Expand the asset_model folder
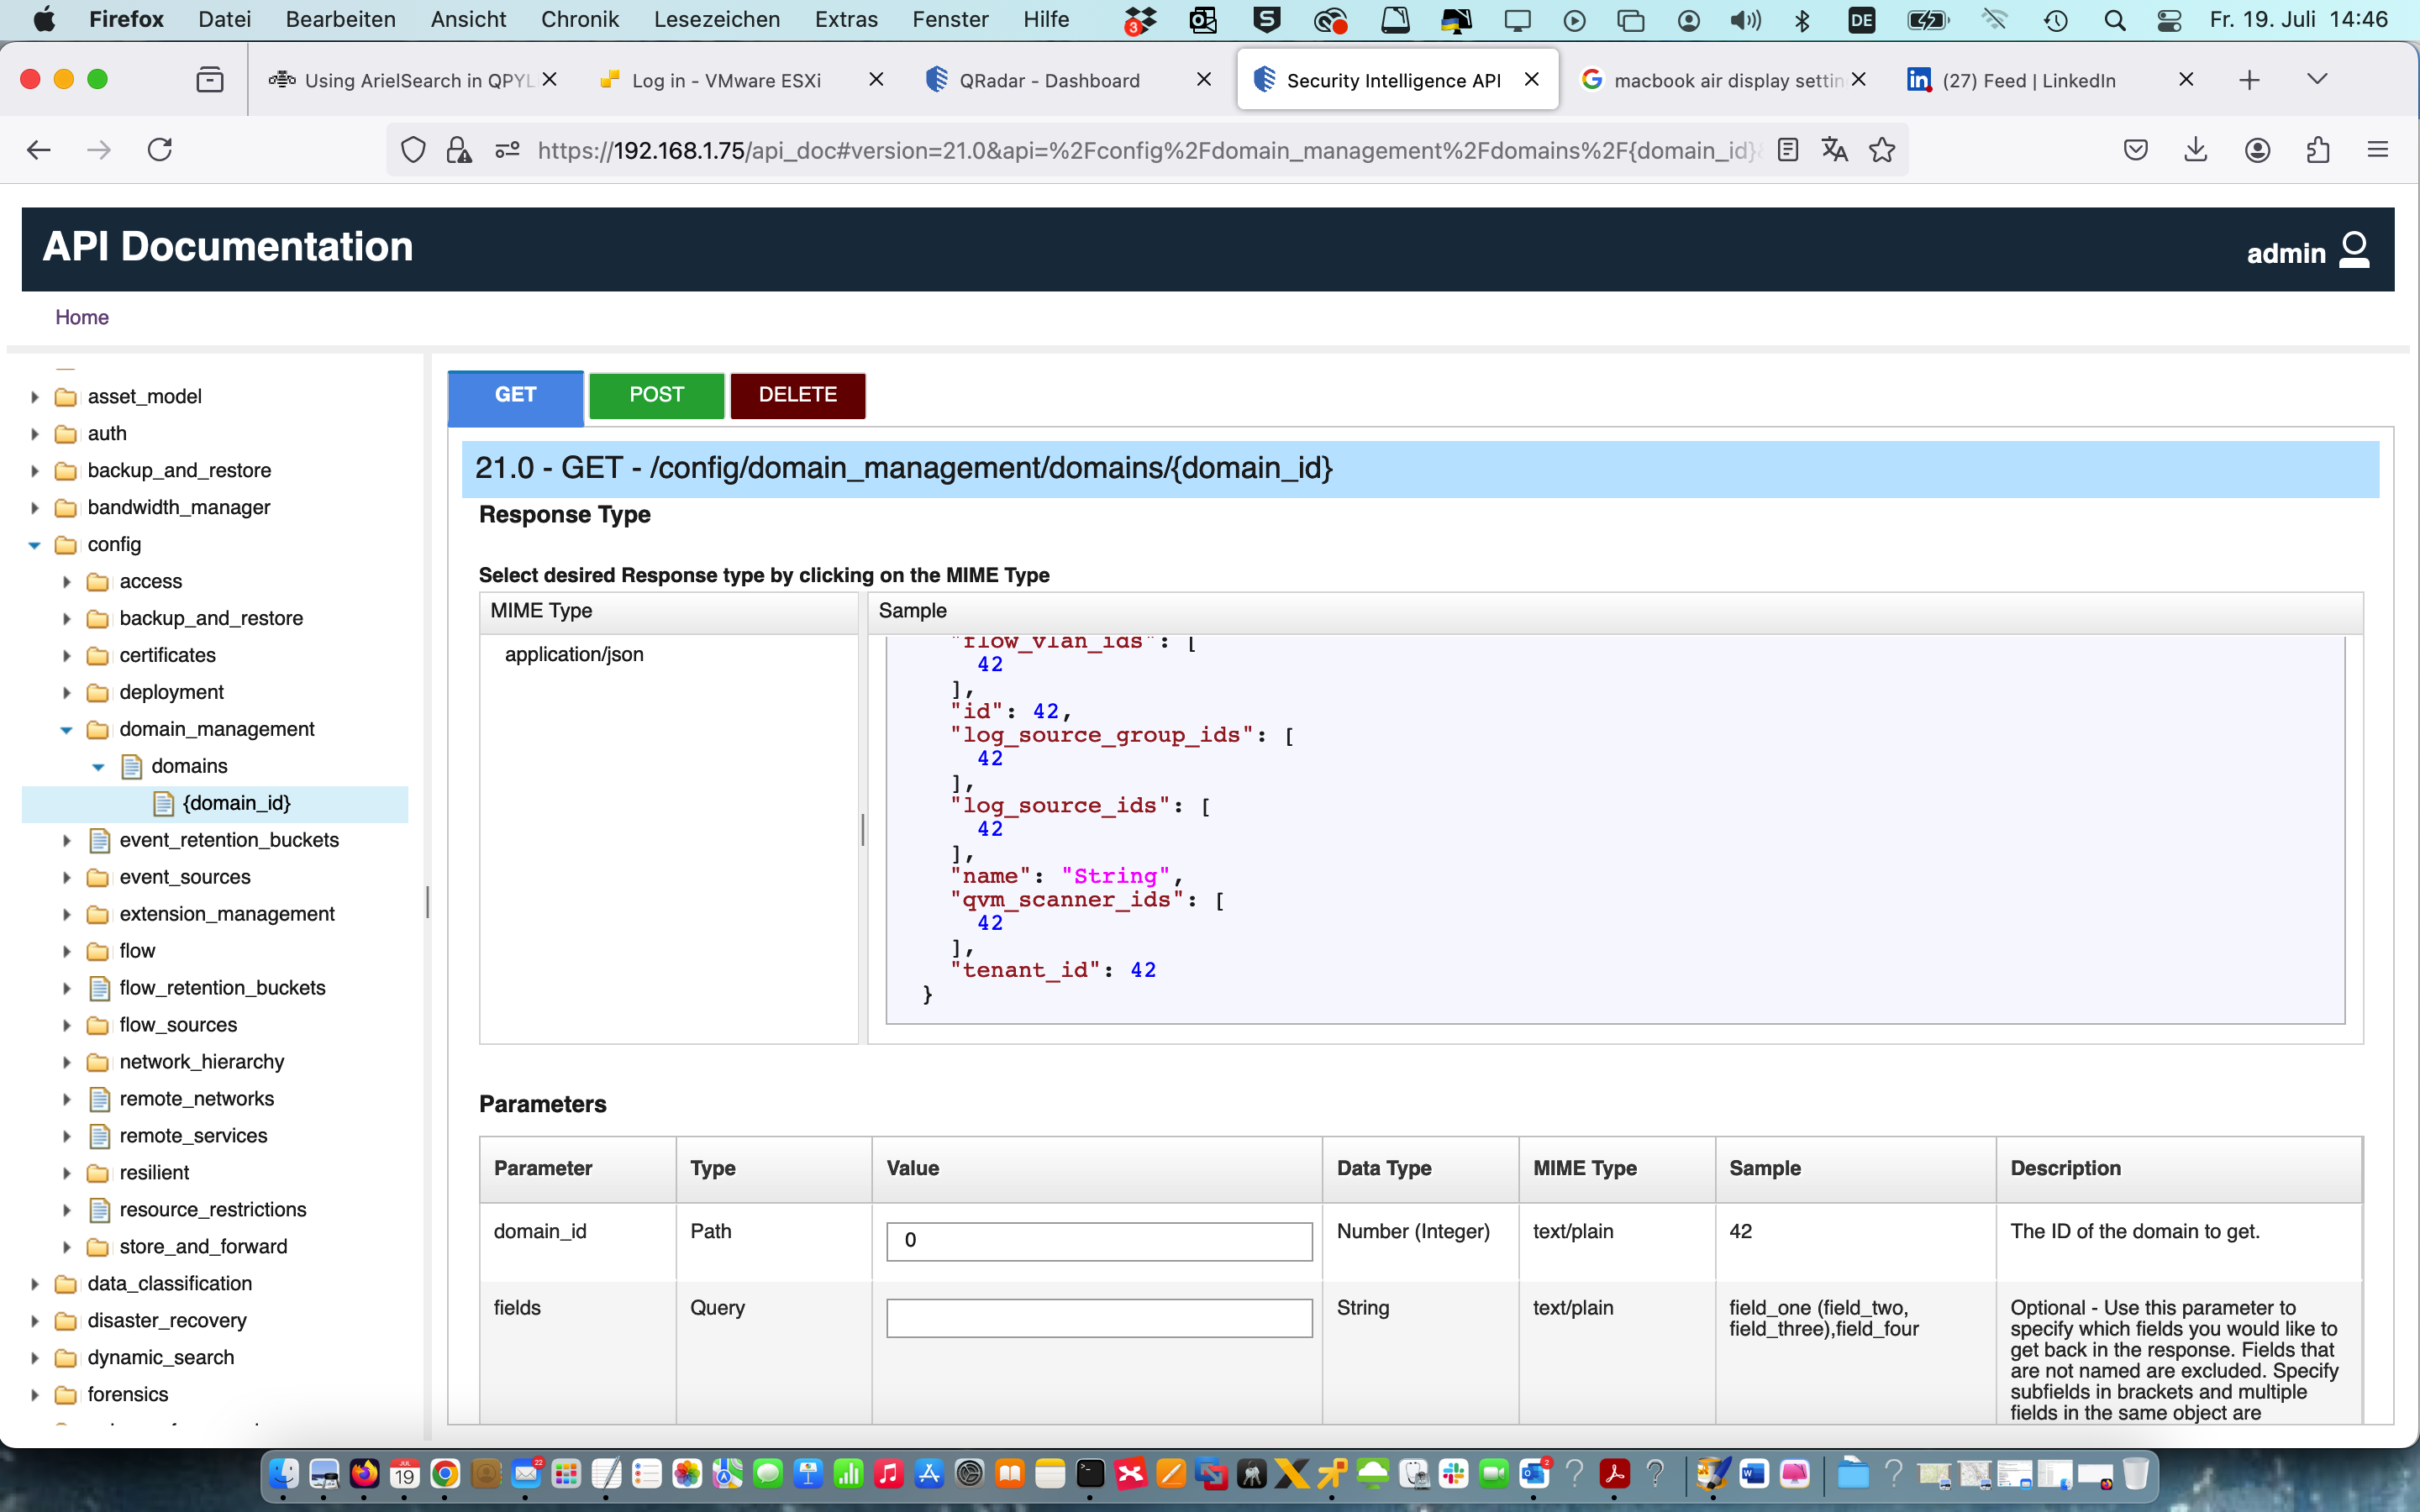 point(35,397)
